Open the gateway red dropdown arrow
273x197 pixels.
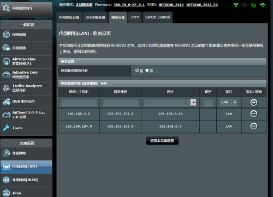click(x=193, y=102)
